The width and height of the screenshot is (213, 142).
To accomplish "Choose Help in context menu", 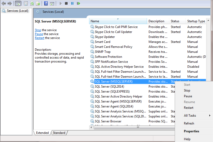I will [187, 139].
